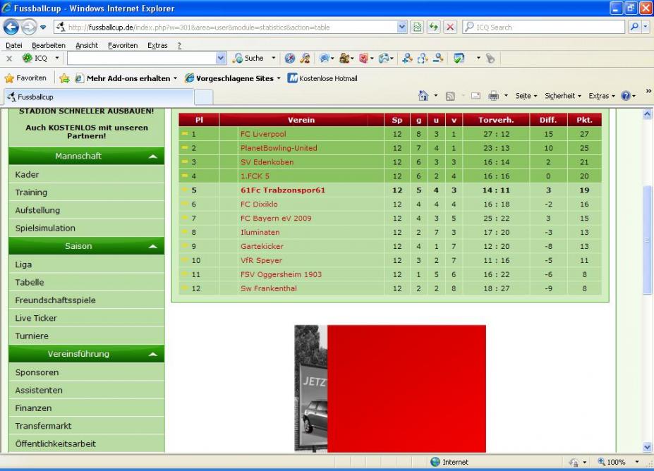Click the FC Liverpool team link

point(262,134)
